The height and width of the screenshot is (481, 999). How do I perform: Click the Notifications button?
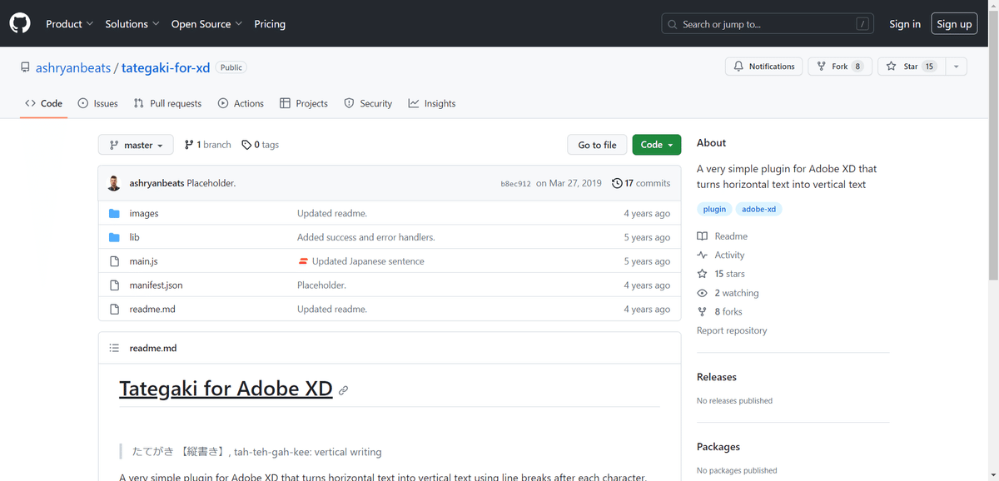764,67
